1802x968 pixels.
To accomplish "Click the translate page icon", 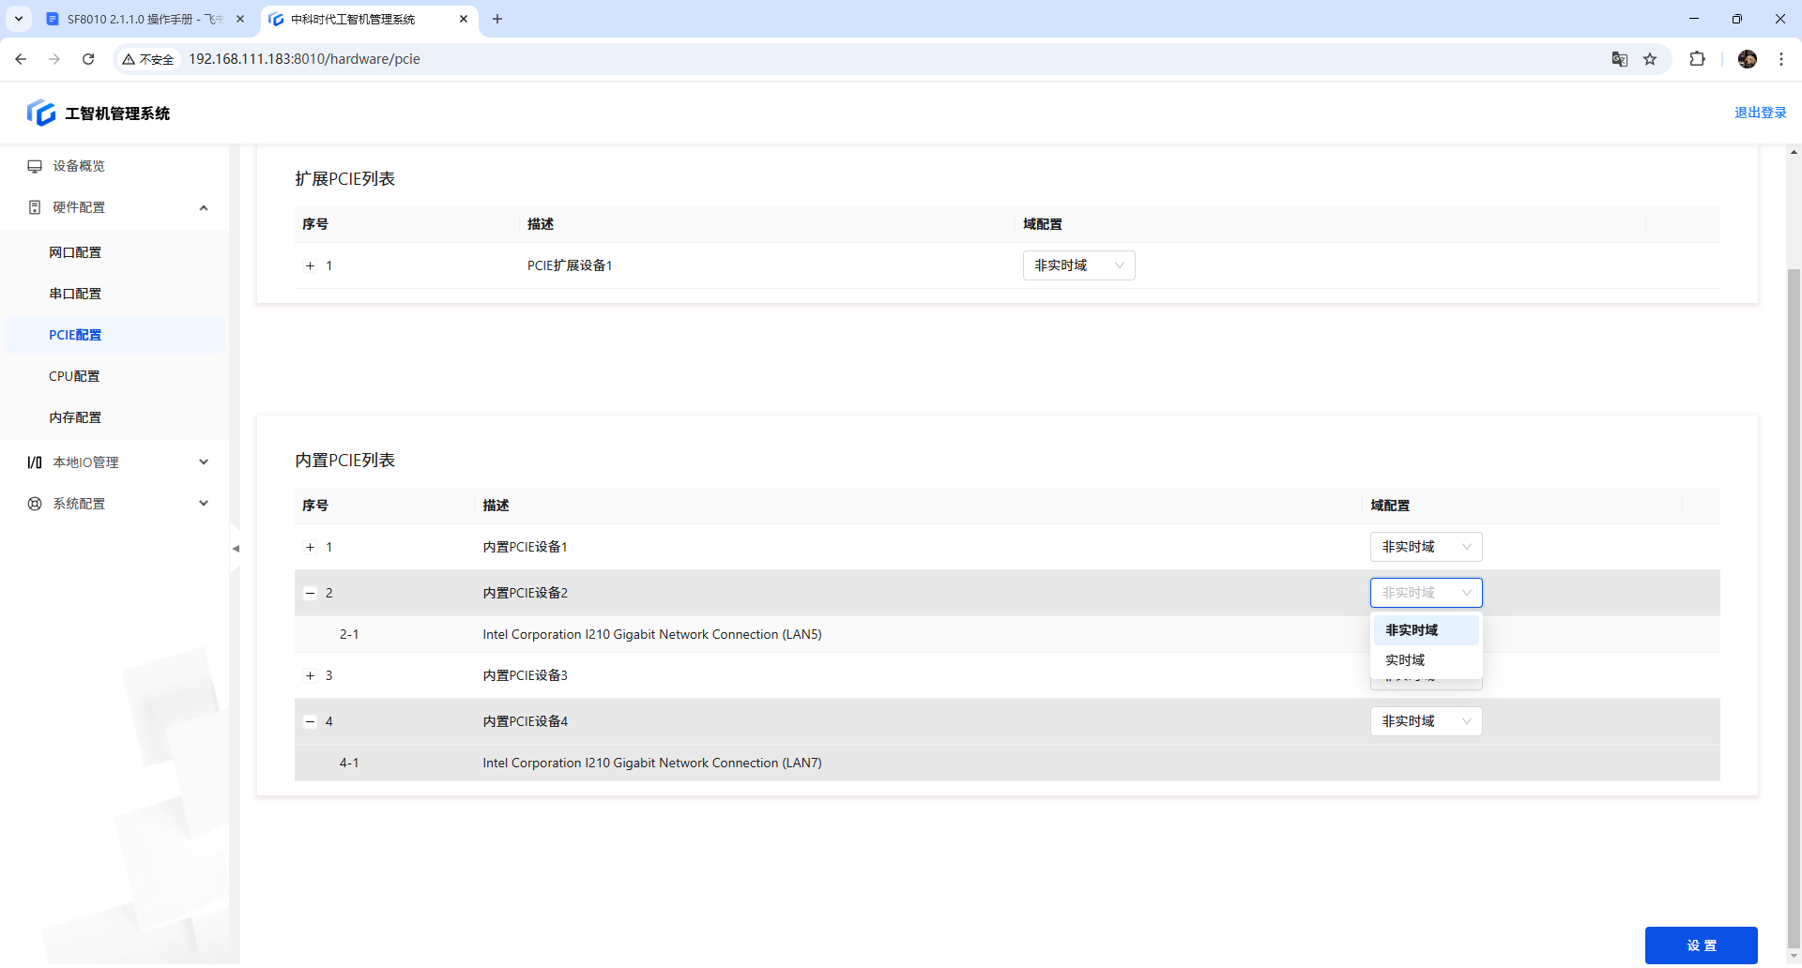I will [x=1620, y=59].
